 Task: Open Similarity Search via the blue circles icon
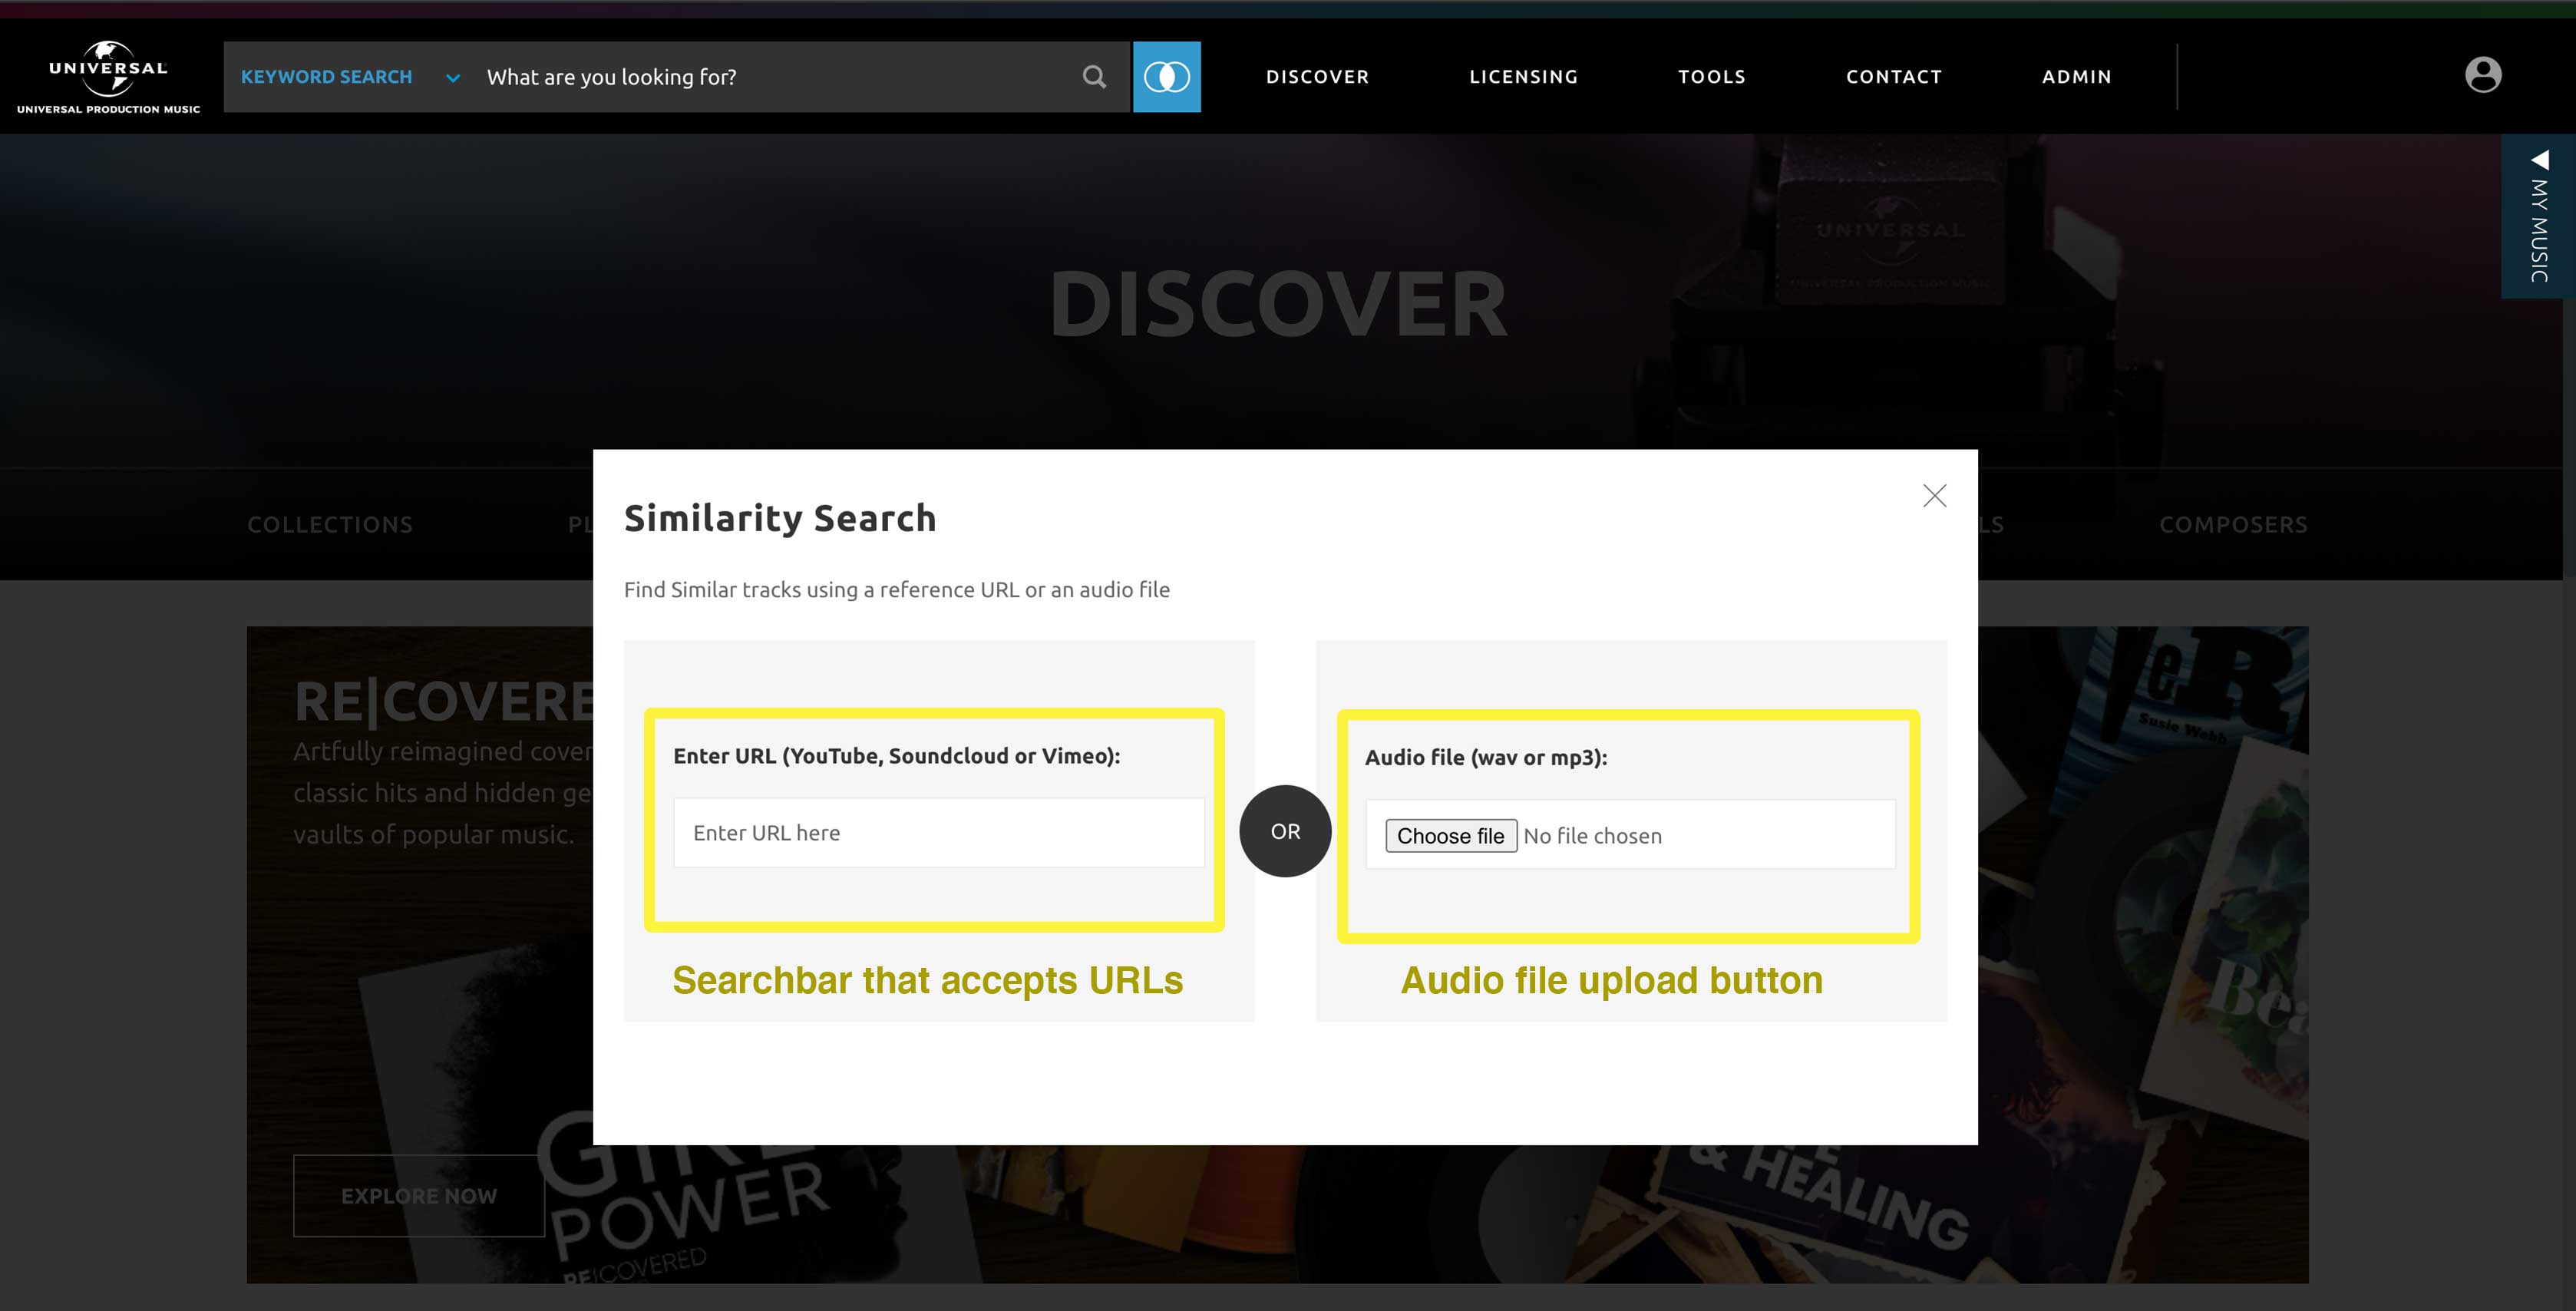(1166, 77)
